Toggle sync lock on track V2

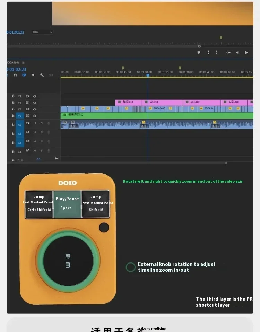[28, 109]
